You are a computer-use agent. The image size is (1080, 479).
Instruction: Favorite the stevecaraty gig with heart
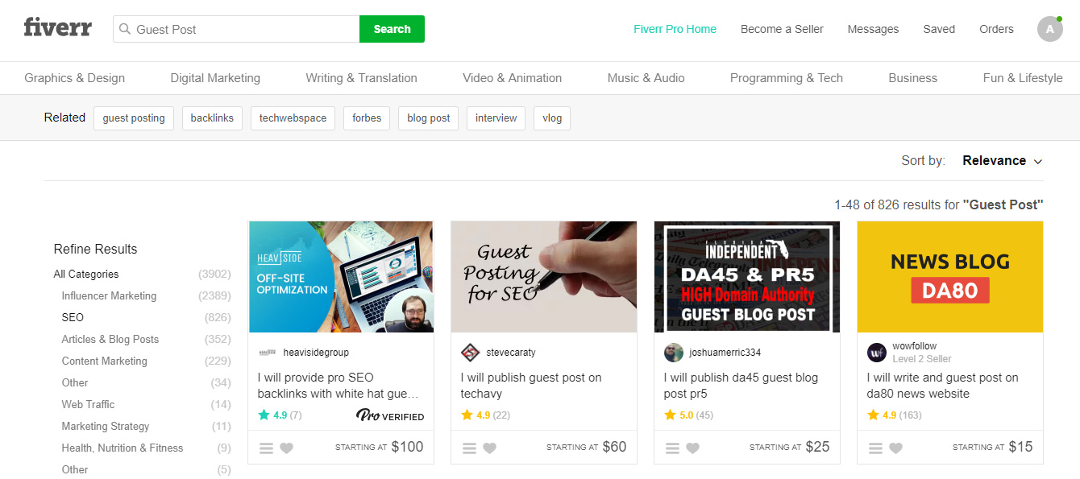pyautogui.click(x=489, y=448)
